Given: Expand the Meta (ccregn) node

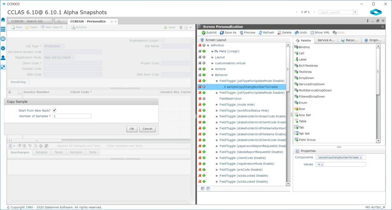Looking at the screenshot, I should [x=212, y=51].
